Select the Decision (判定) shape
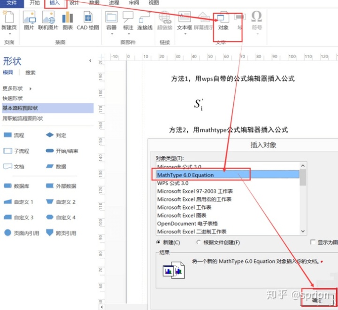The image size is (338, 310). pyautogui.click(x=56, y=135)
